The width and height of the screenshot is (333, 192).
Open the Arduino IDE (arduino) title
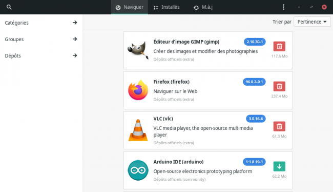pyautogui.click(x=178, y=162)
